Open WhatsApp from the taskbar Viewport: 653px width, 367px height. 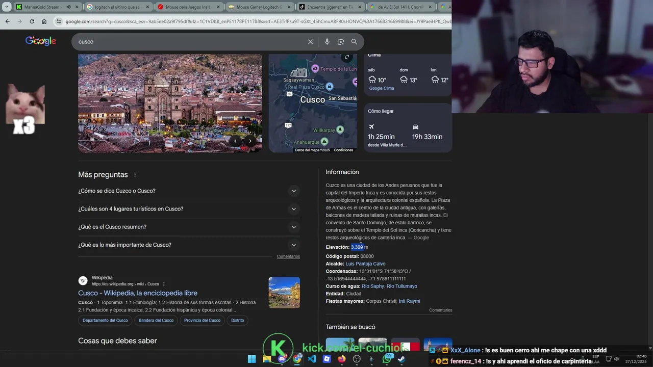(x=387, y=359)
